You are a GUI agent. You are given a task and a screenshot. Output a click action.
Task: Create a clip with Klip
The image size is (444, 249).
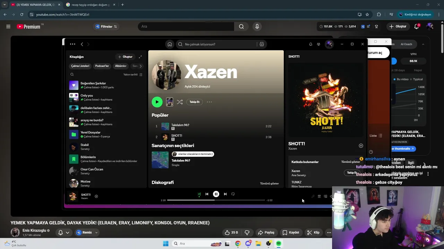(x=313, y=232)
